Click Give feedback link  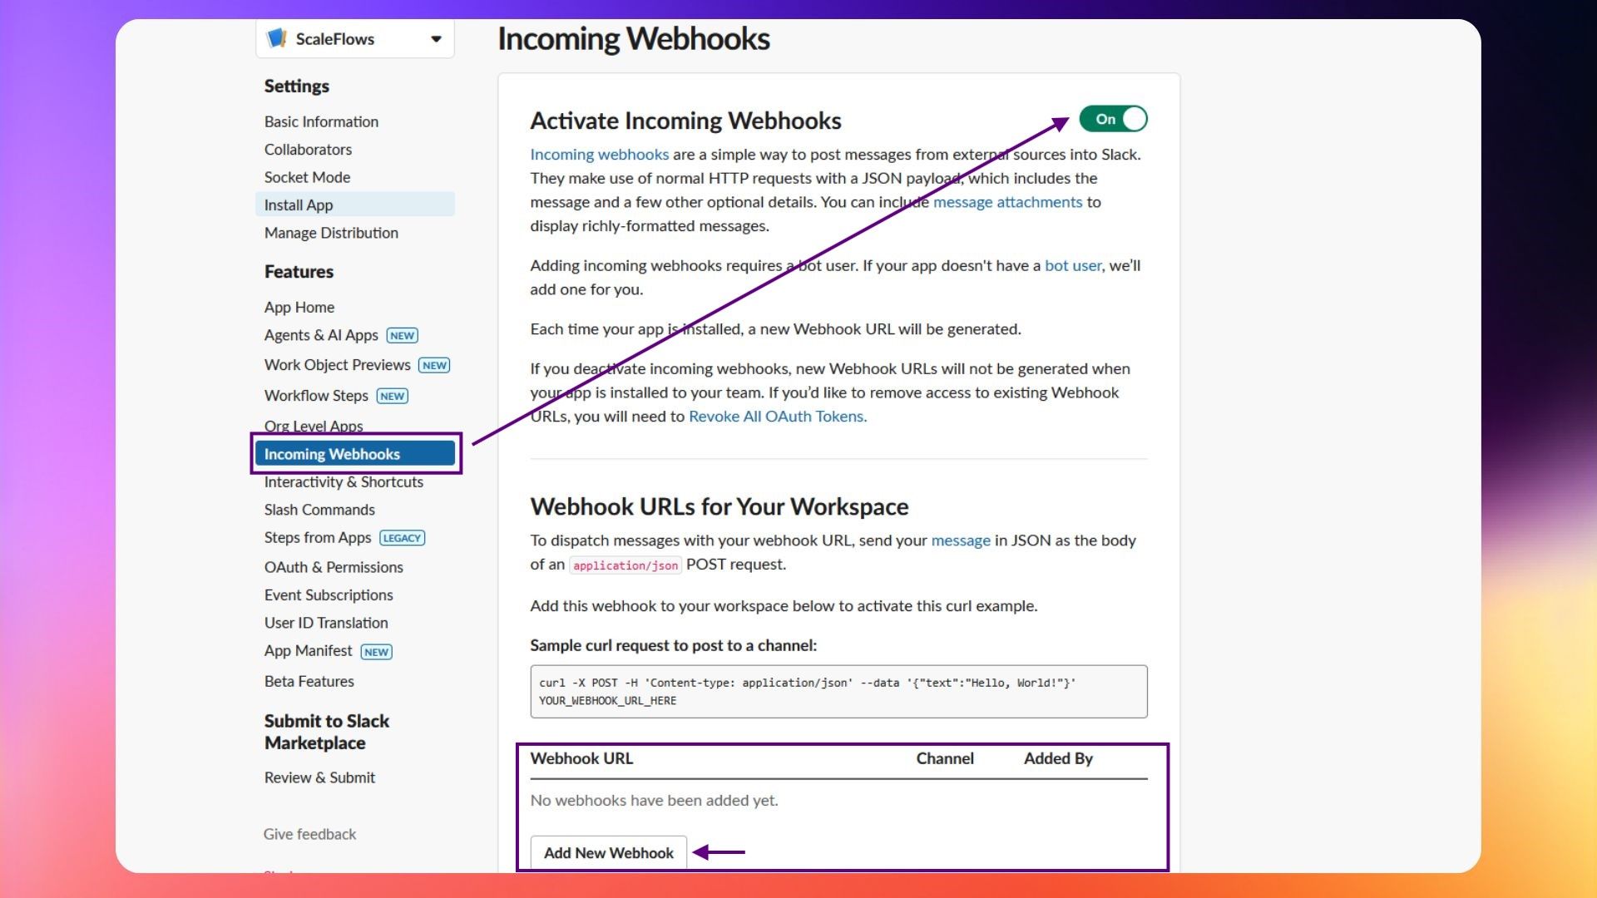coord(309,834)
